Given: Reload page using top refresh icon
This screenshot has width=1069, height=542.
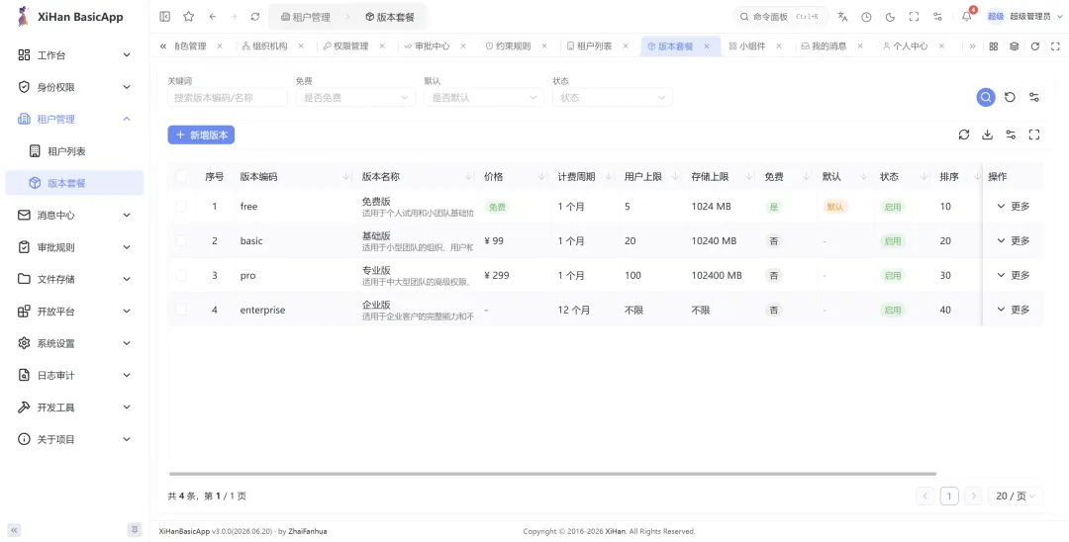Looking at the screenshot, I should point(255,17).
